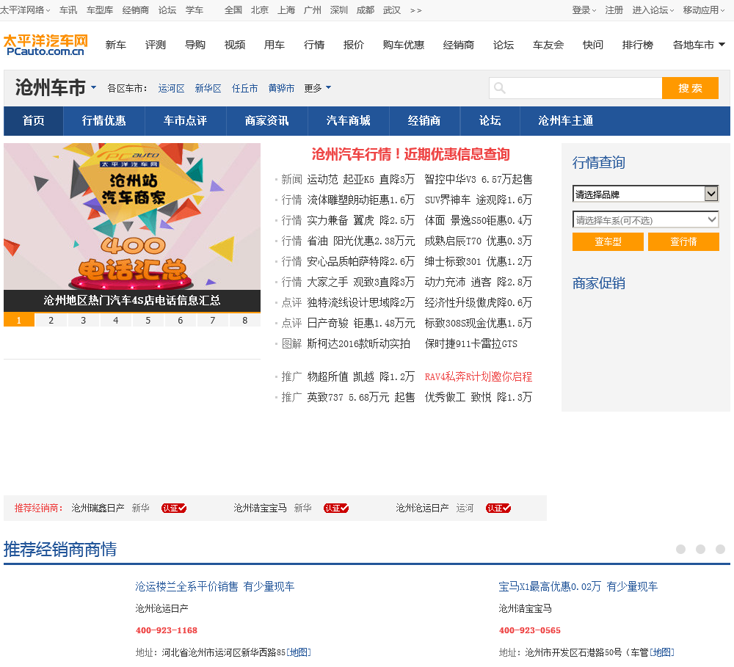This screenshot has height=667, width=734.
Task: Open the red RAV4私奔R计划邀你启程 link
Action: [478, 377]
